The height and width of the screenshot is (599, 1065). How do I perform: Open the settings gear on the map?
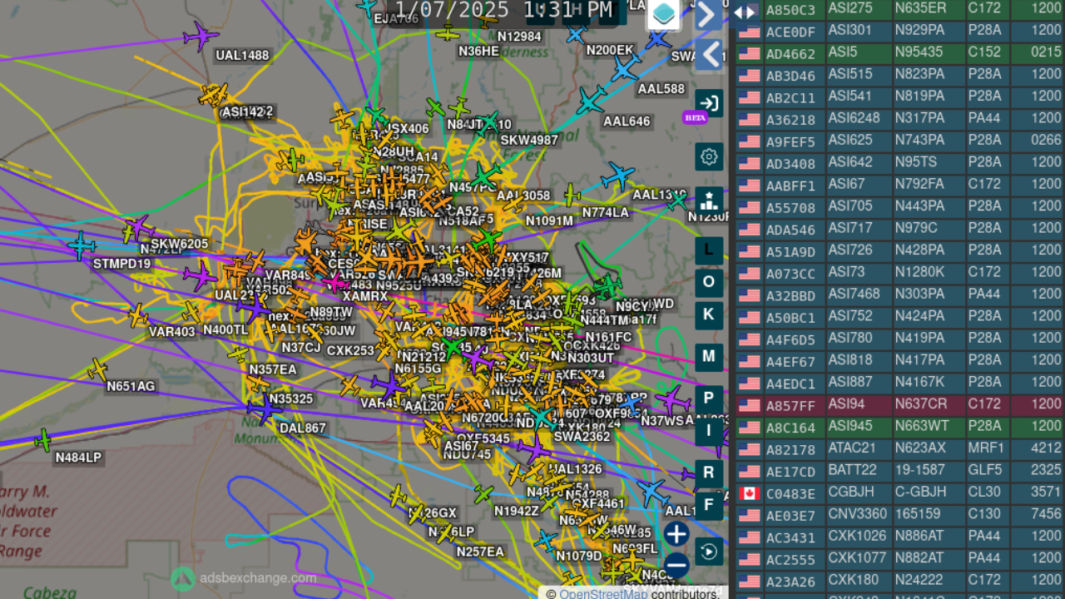tap(709, 156)
